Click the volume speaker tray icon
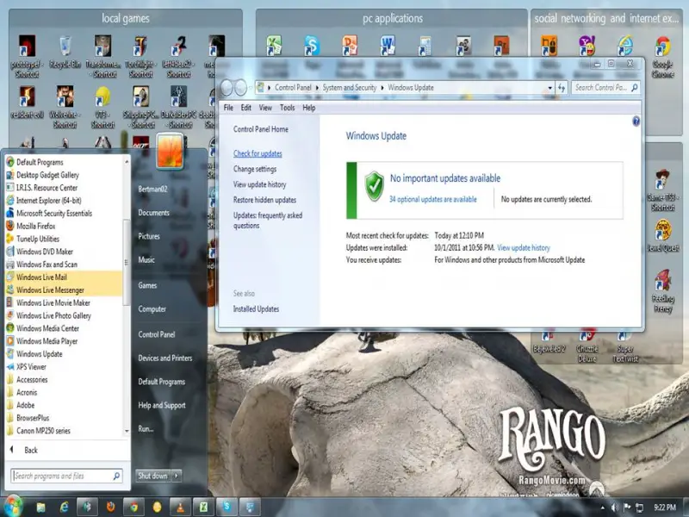 tap(614, 508)
